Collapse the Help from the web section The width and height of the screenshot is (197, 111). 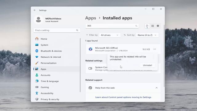(157, 88)
